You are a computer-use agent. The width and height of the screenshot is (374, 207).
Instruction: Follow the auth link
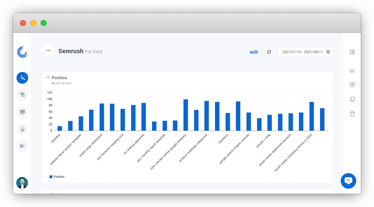[x=254, y=52]
